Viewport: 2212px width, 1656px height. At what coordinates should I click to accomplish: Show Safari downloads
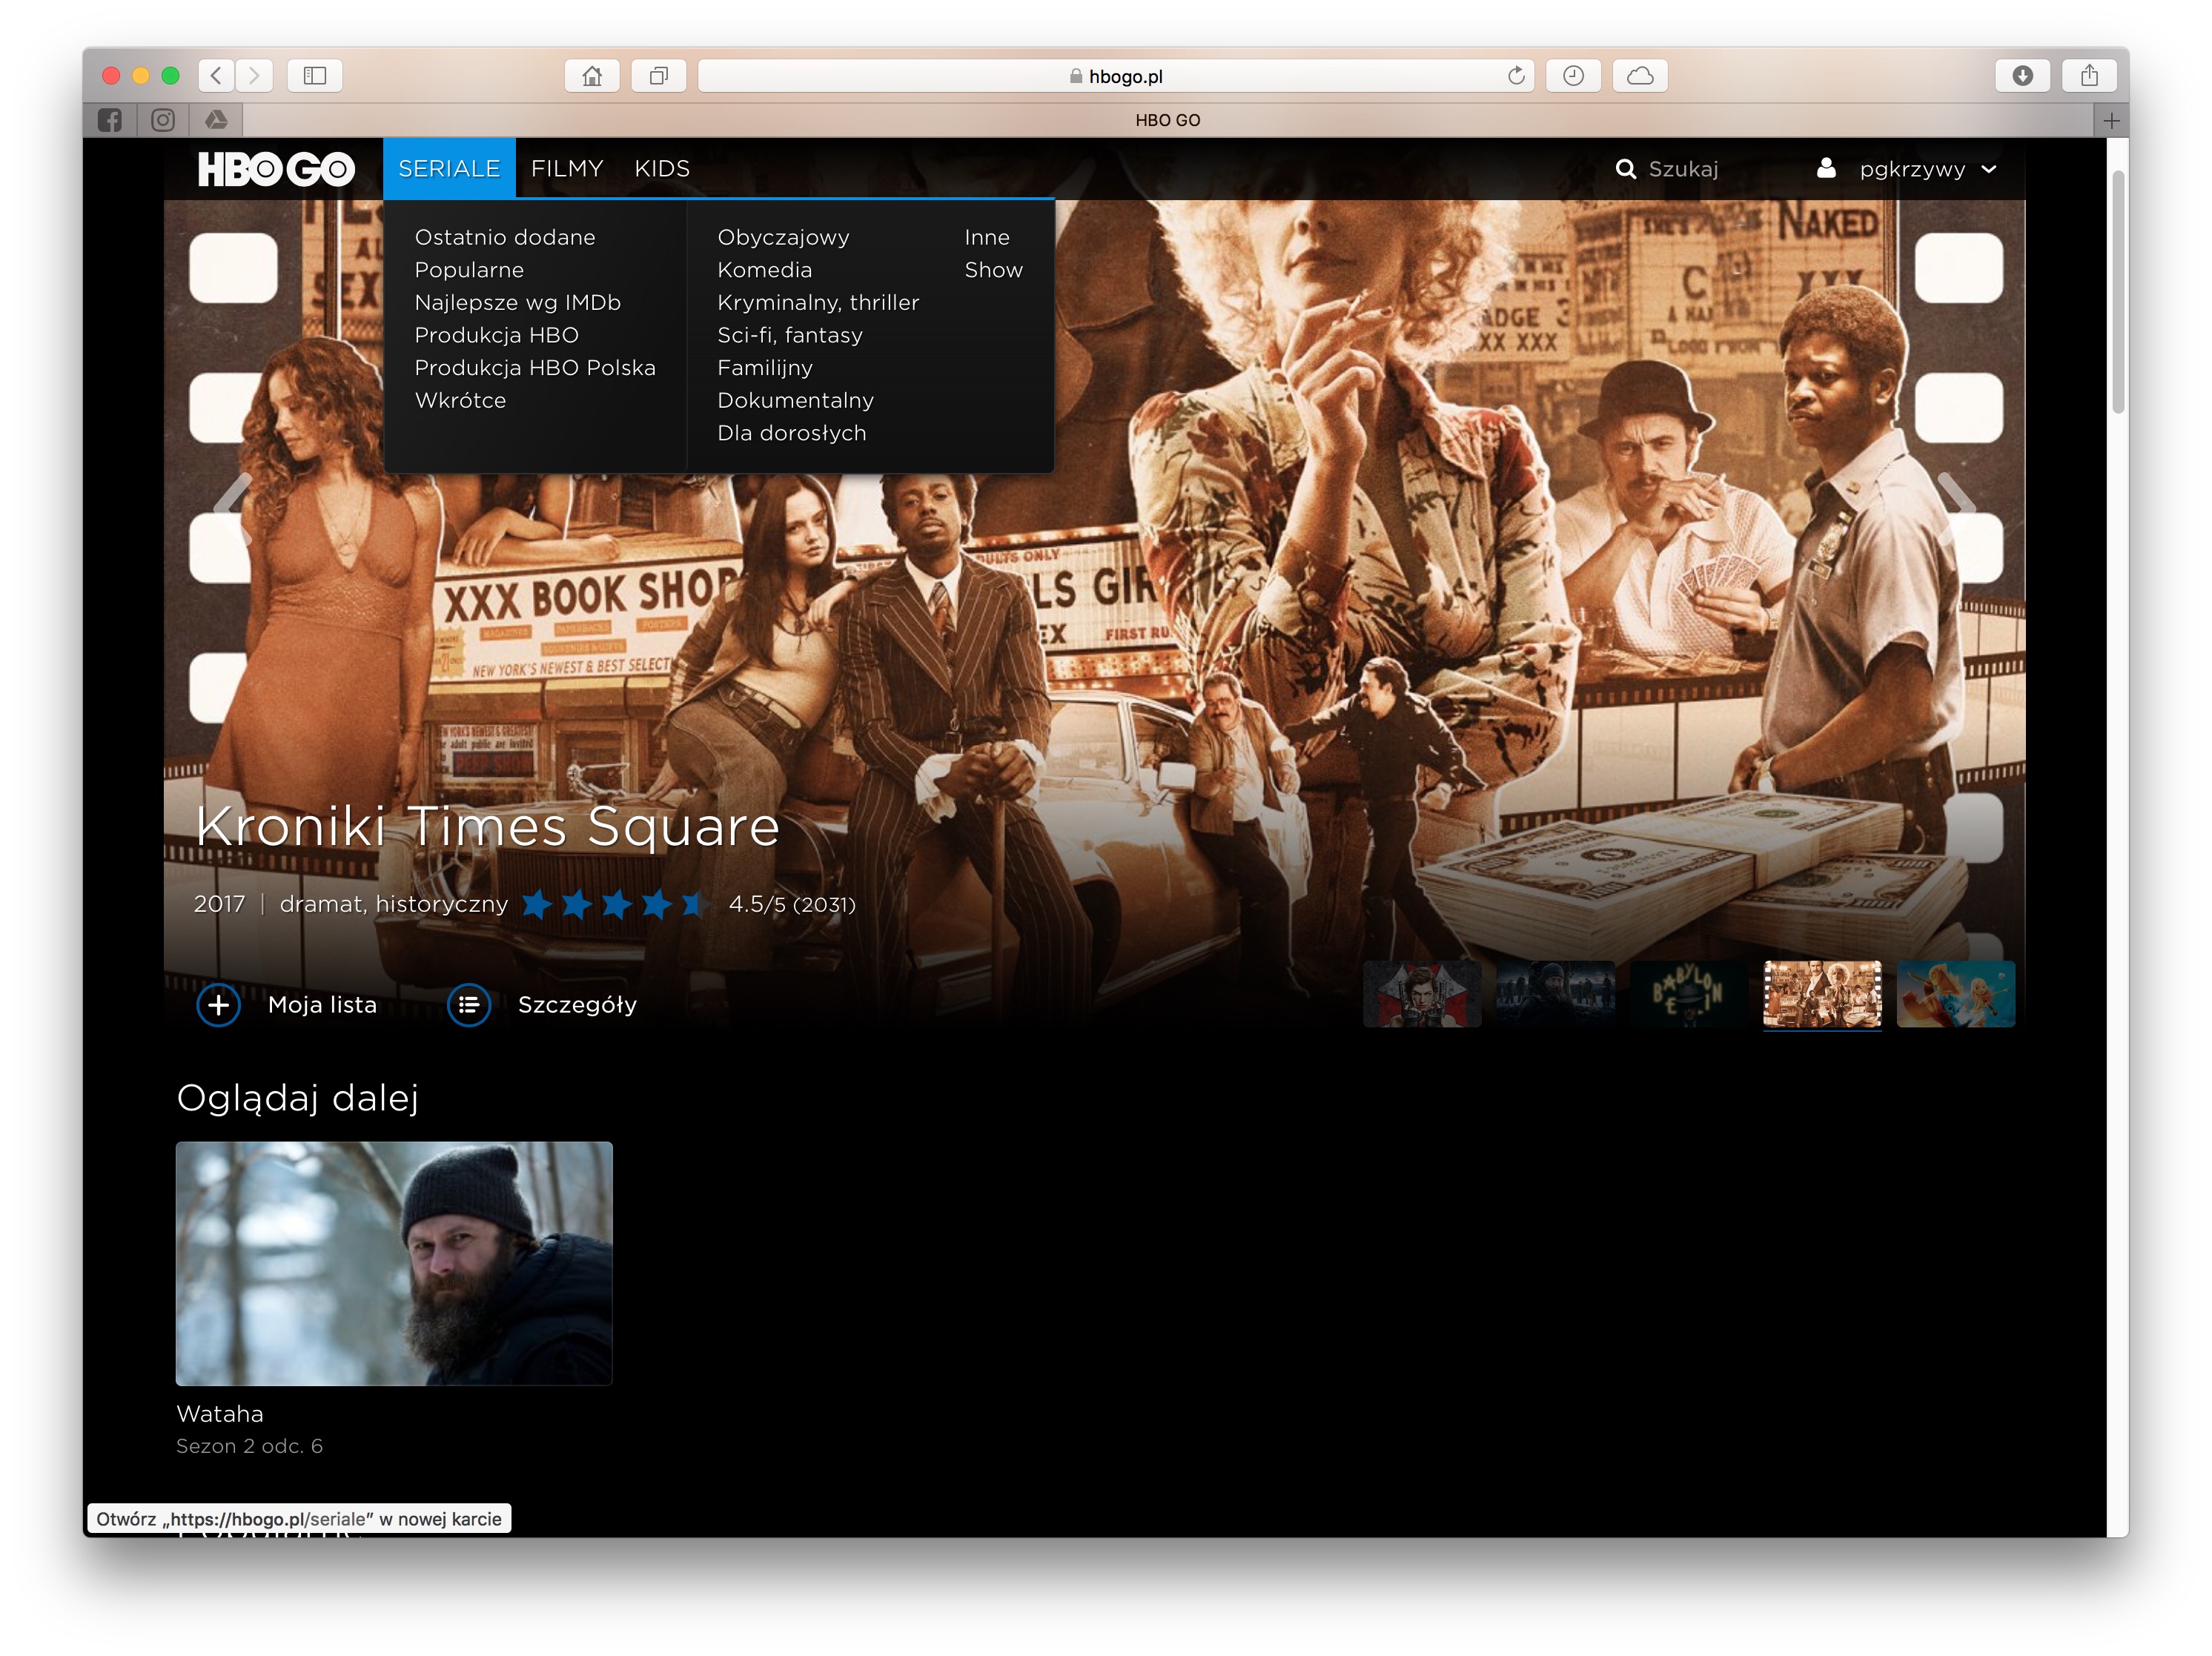pos(2022,76)
